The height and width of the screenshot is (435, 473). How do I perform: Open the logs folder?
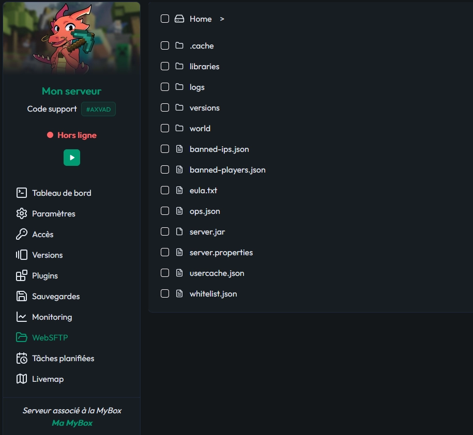coord(197,87)
